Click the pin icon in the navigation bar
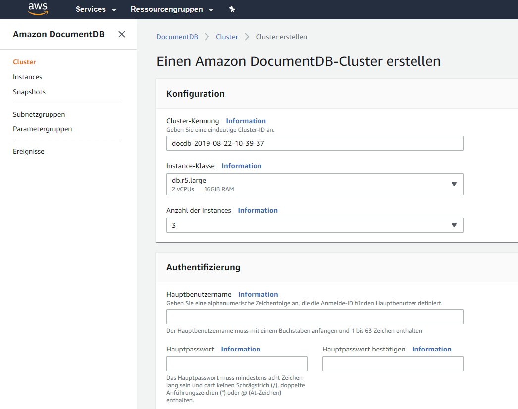Screen dimensions: 518x409 [231, 9]
